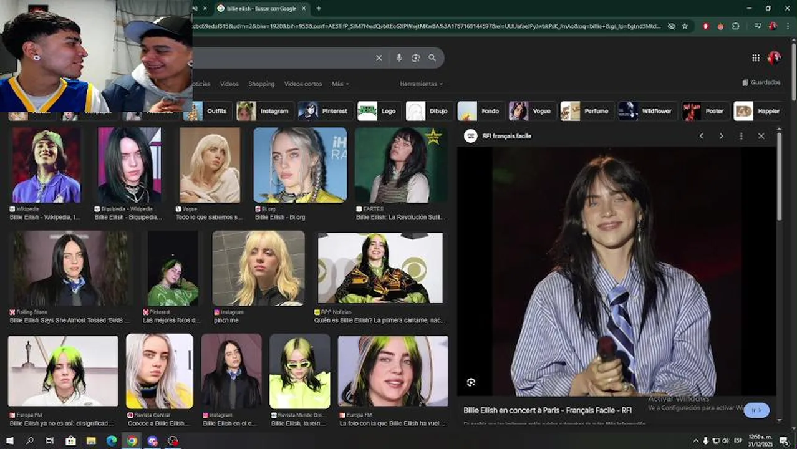This screenshot has height=449, width=797.
Task: Filter images by Wildflower chip
Action: (647, 111)
